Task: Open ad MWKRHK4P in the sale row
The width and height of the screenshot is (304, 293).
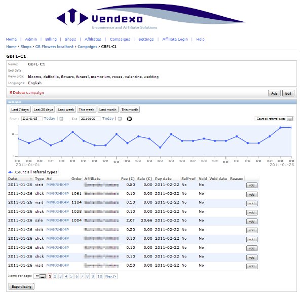Action: (58, 221)
